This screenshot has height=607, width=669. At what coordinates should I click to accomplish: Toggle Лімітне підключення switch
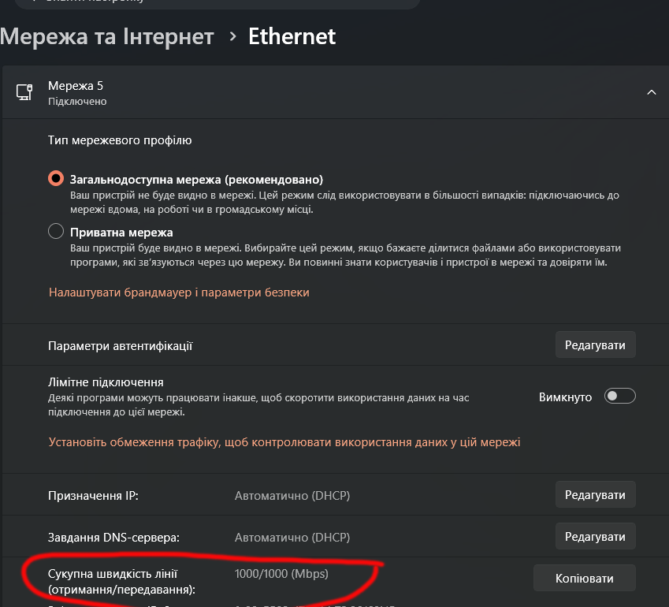click(x=619, y=397)
